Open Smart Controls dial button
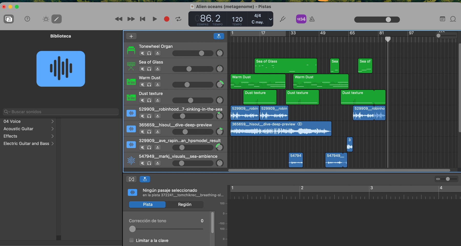 (x=46, y=19)
